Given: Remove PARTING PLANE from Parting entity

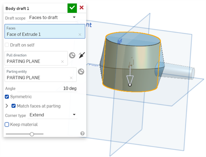Looking at the screenshot, I should (71, 78).
